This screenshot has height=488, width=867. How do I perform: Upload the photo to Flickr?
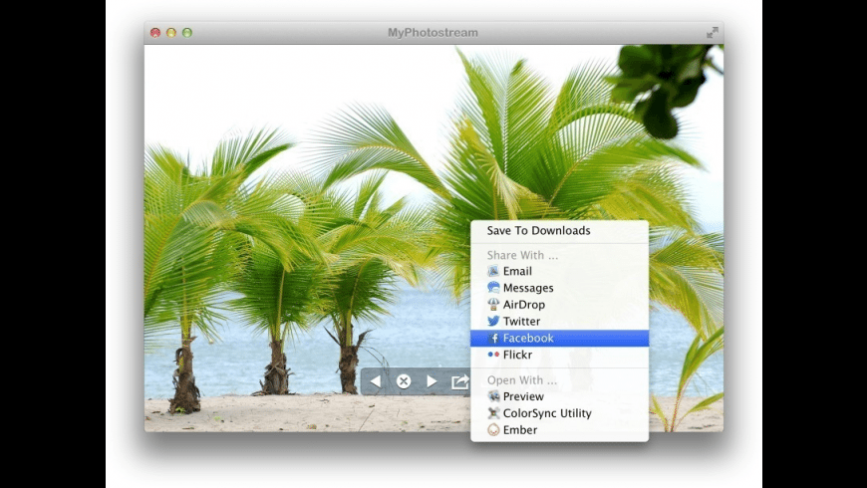(559, 355)
